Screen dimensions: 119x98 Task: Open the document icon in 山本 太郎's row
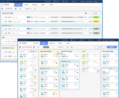[x=86, y=29]
